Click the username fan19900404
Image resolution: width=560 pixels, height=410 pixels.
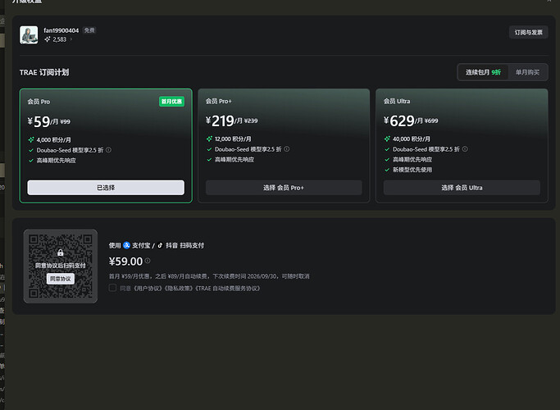click(x=61, y=30)
